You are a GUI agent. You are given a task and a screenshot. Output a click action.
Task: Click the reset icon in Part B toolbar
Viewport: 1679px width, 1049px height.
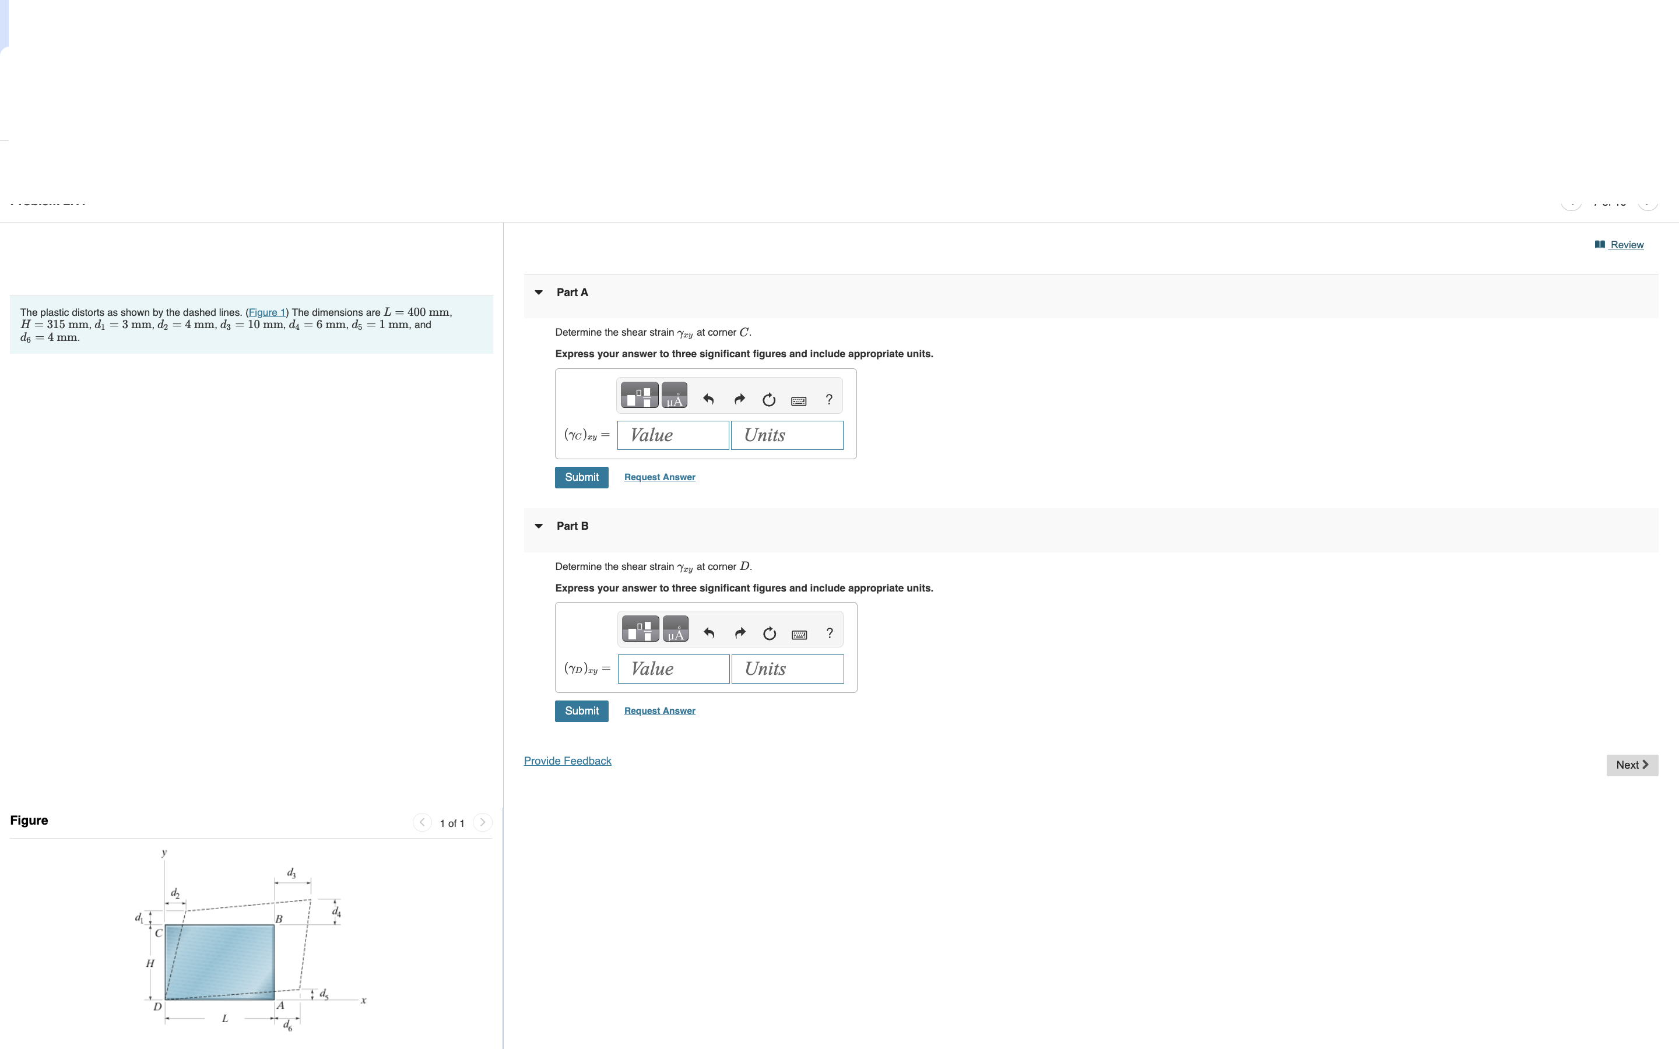coord(770,633)
